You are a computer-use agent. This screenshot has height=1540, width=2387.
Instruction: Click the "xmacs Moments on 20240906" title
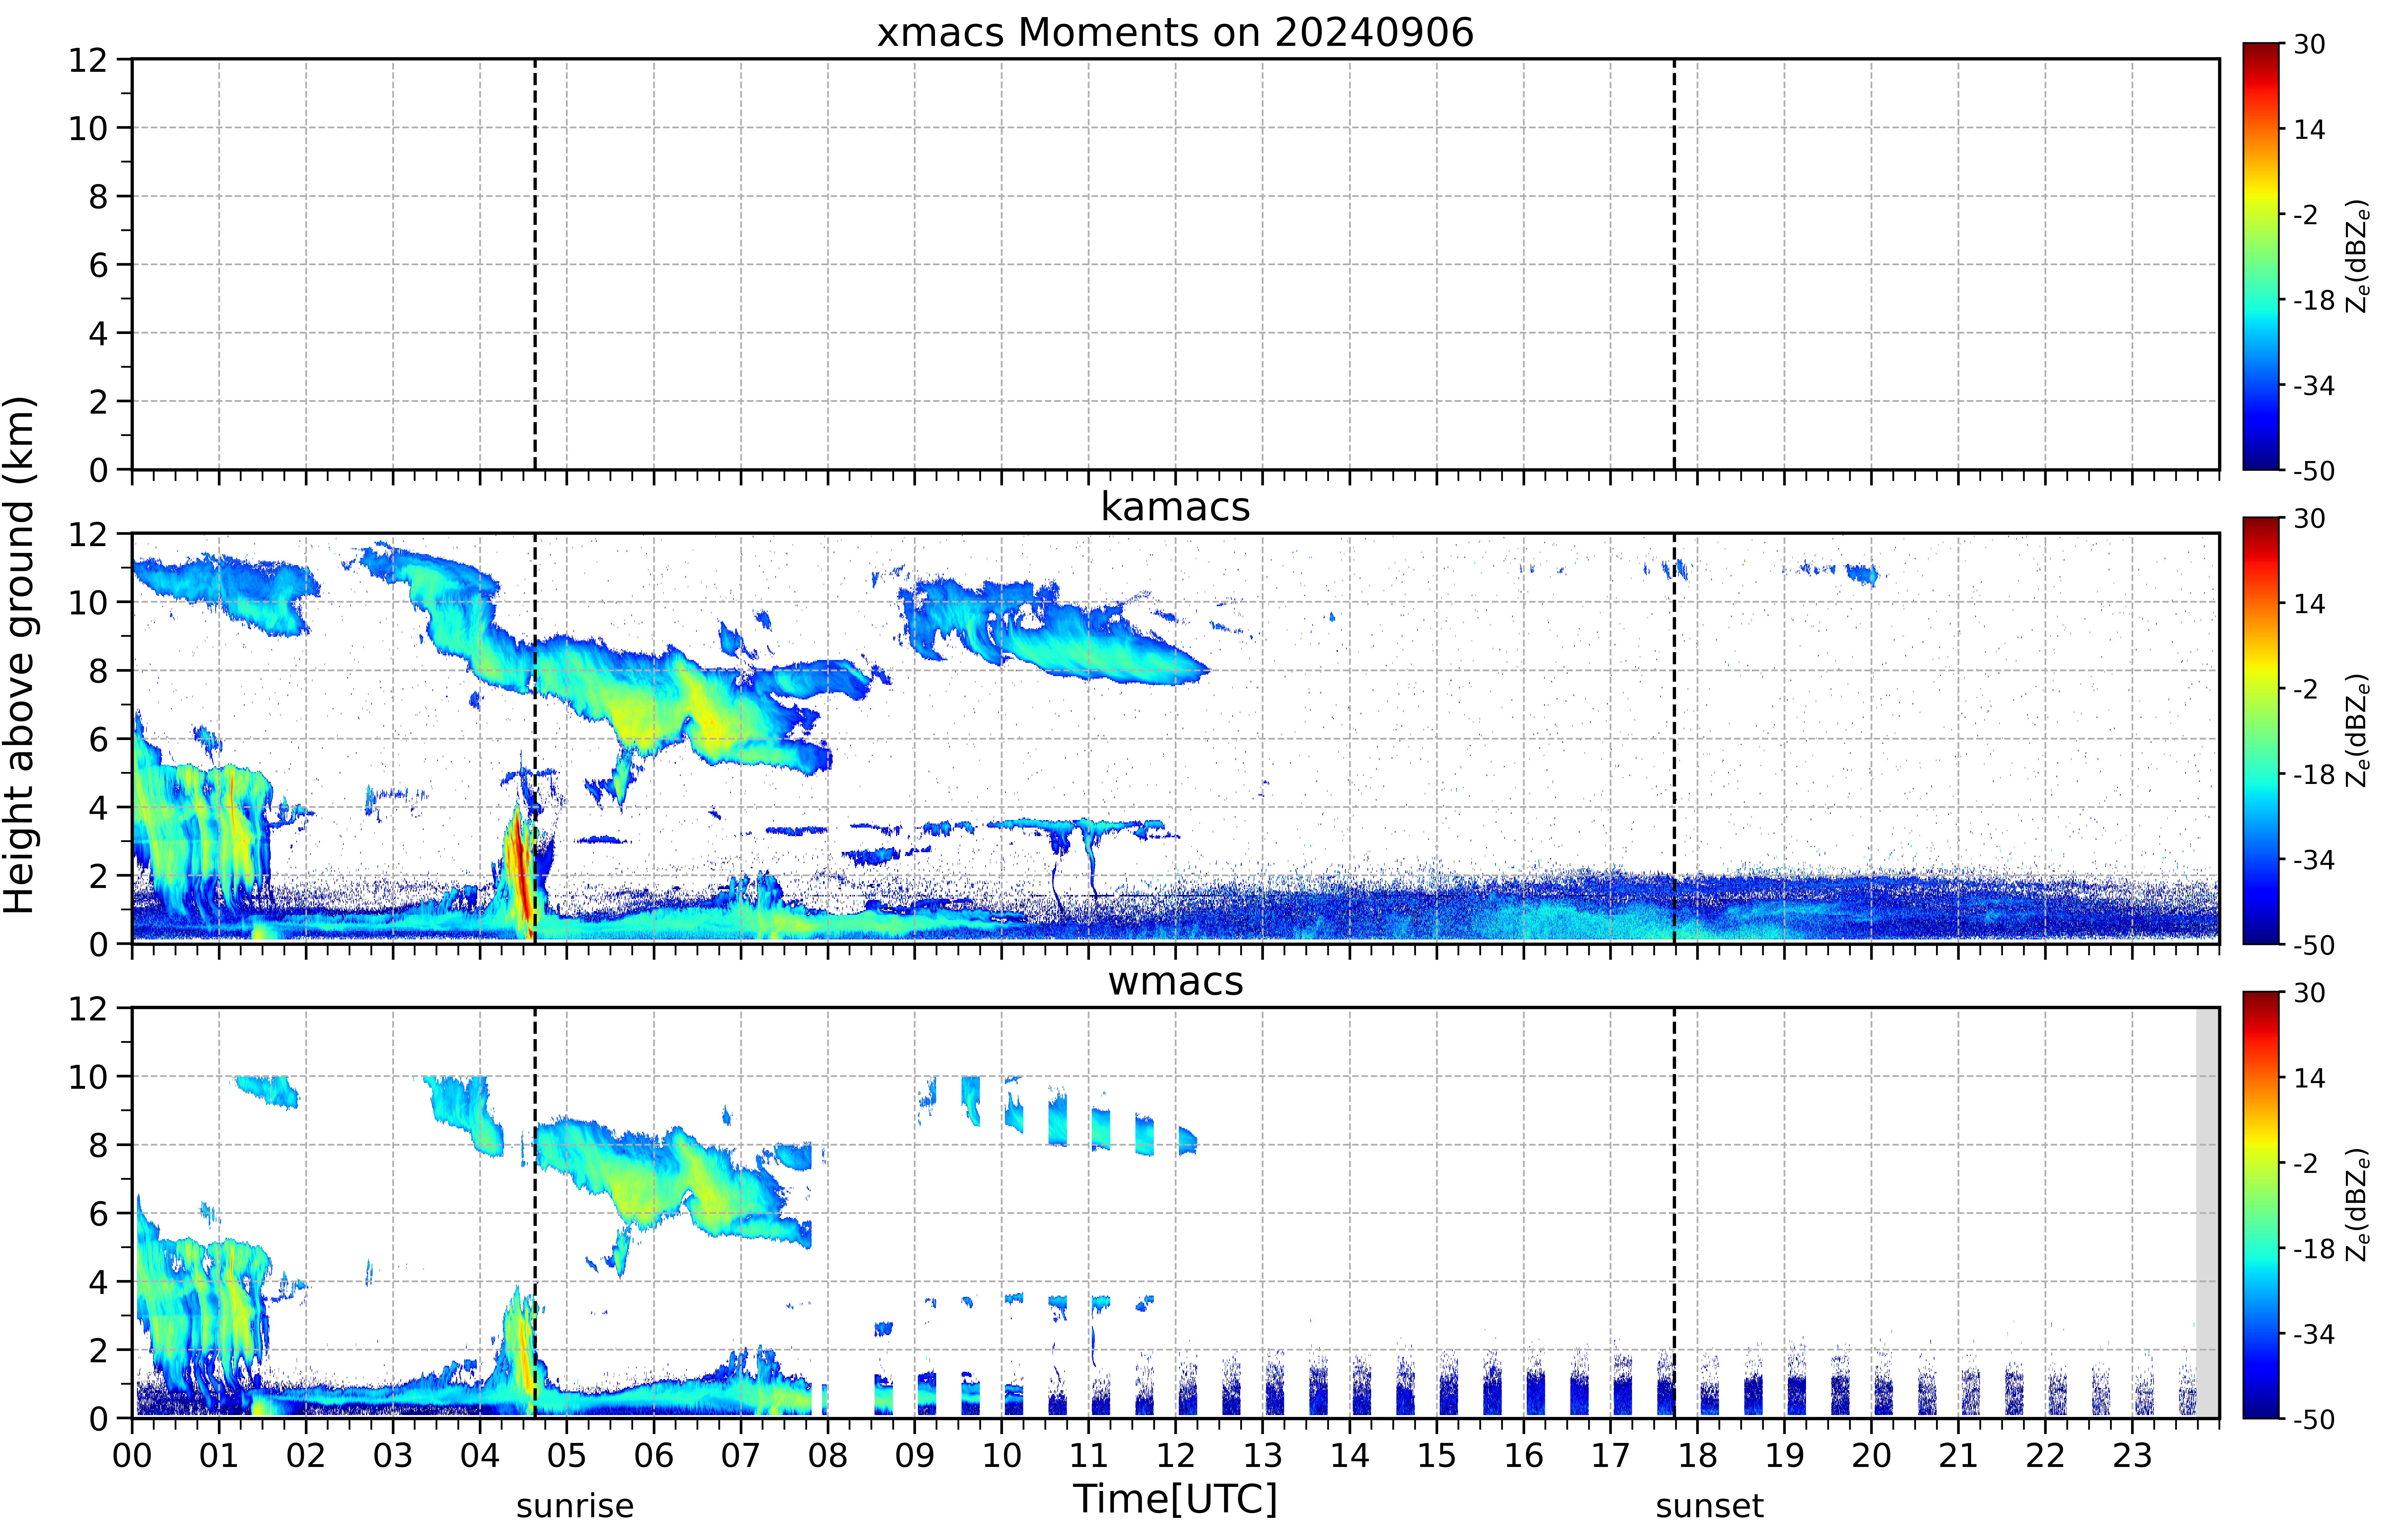point(1175,32)
